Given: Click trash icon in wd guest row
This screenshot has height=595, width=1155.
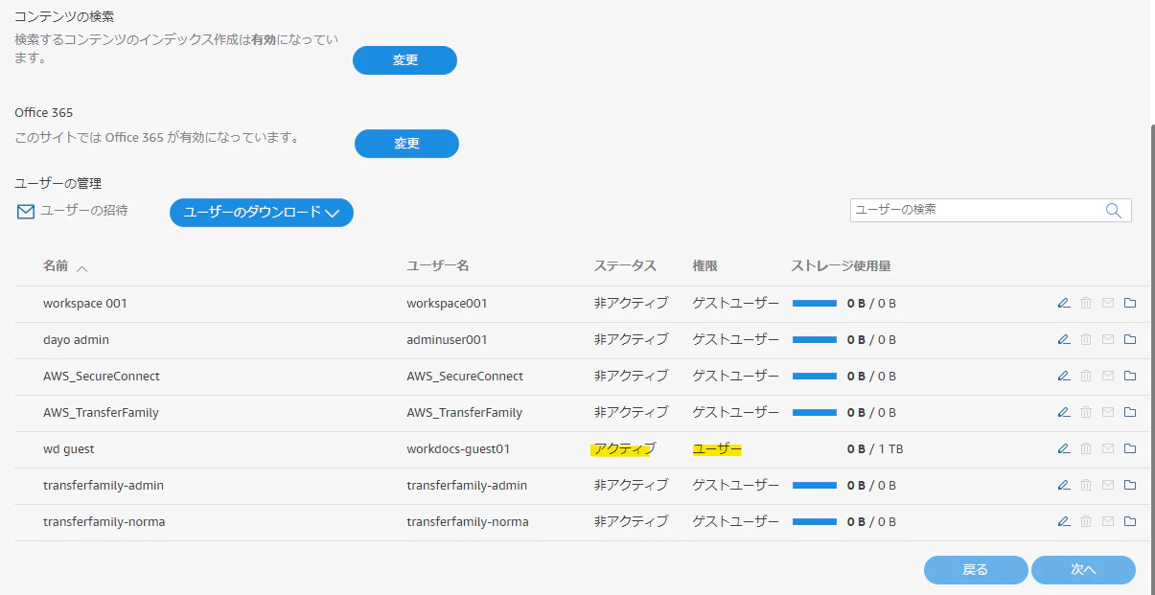Looking at the screenshot, I should pos(1086,448).
